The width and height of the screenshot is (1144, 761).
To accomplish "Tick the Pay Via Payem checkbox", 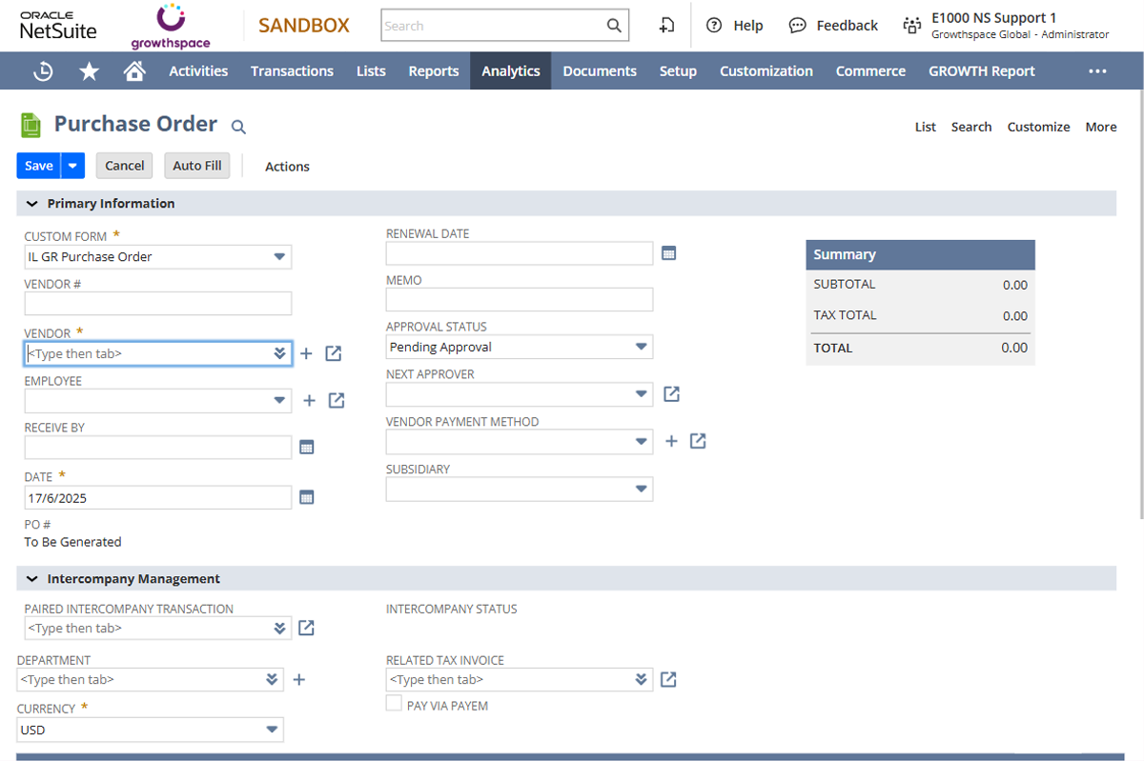I will pyautogui.click(x=394, y=703).
